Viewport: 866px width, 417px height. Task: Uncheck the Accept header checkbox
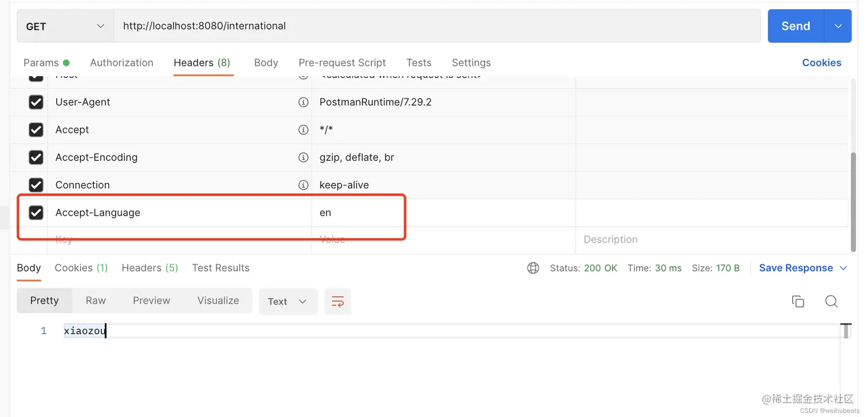point(36,130)
